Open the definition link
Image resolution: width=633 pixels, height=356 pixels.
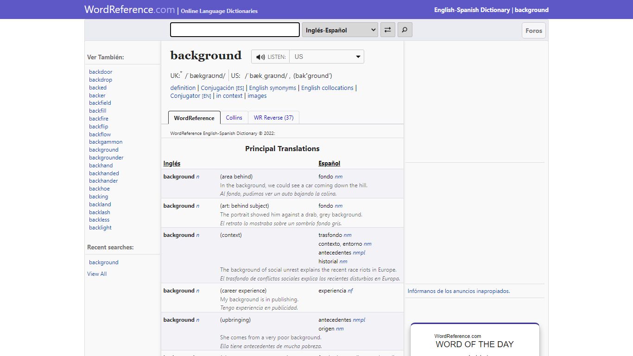click(183, 88)
